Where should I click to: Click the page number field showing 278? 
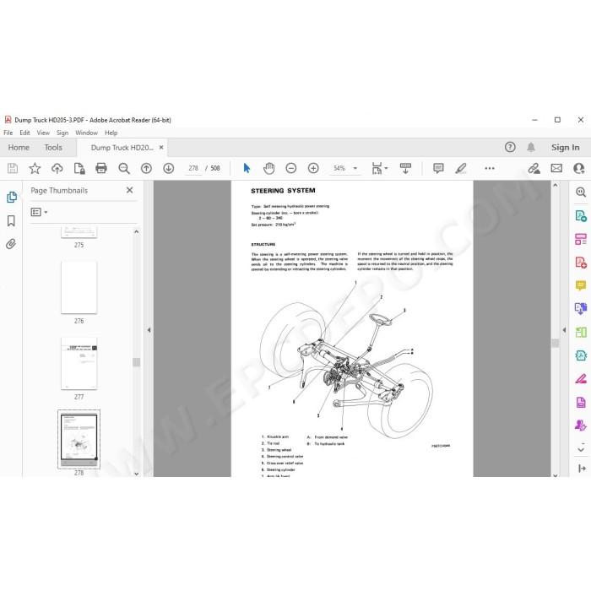(193, 168)
